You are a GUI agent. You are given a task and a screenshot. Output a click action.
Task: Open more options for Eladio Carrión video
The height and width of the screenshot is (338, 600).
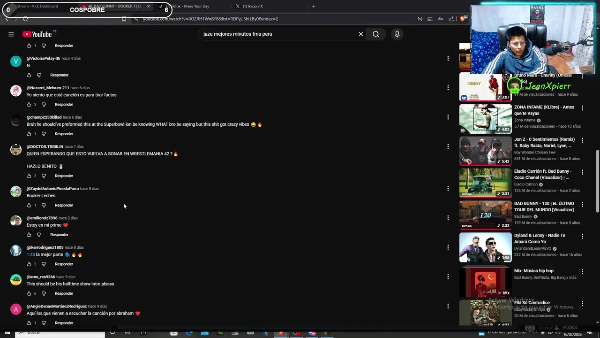tap(582, 172)
